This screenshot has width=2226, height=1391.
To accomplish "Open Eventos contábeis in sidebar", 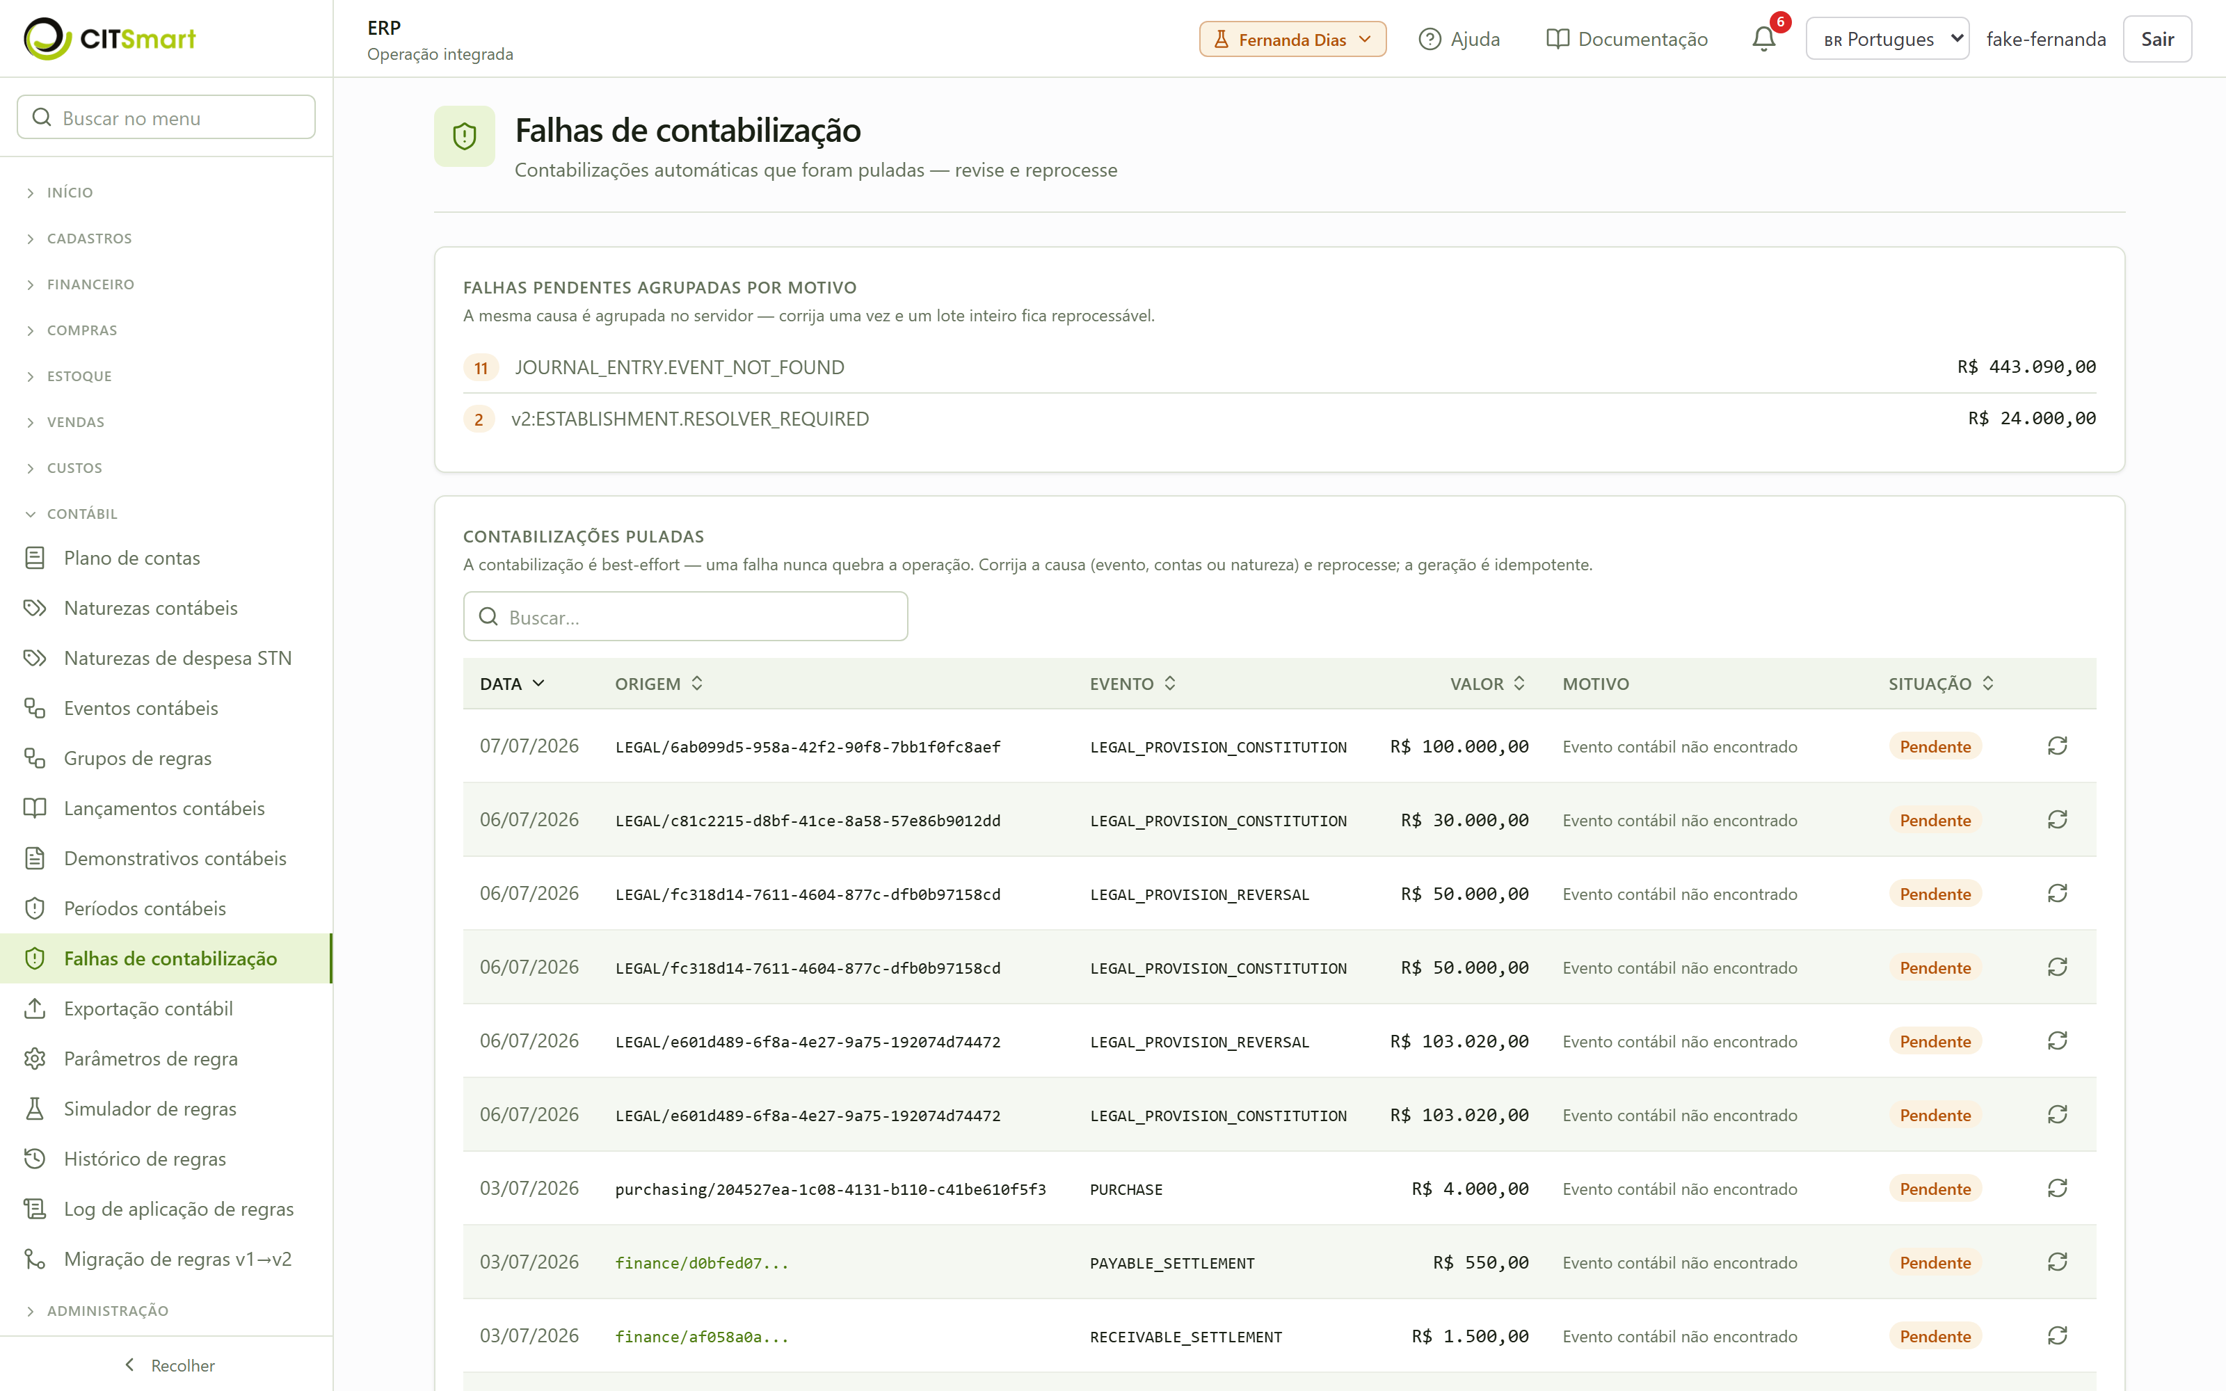I will [166, 709].
